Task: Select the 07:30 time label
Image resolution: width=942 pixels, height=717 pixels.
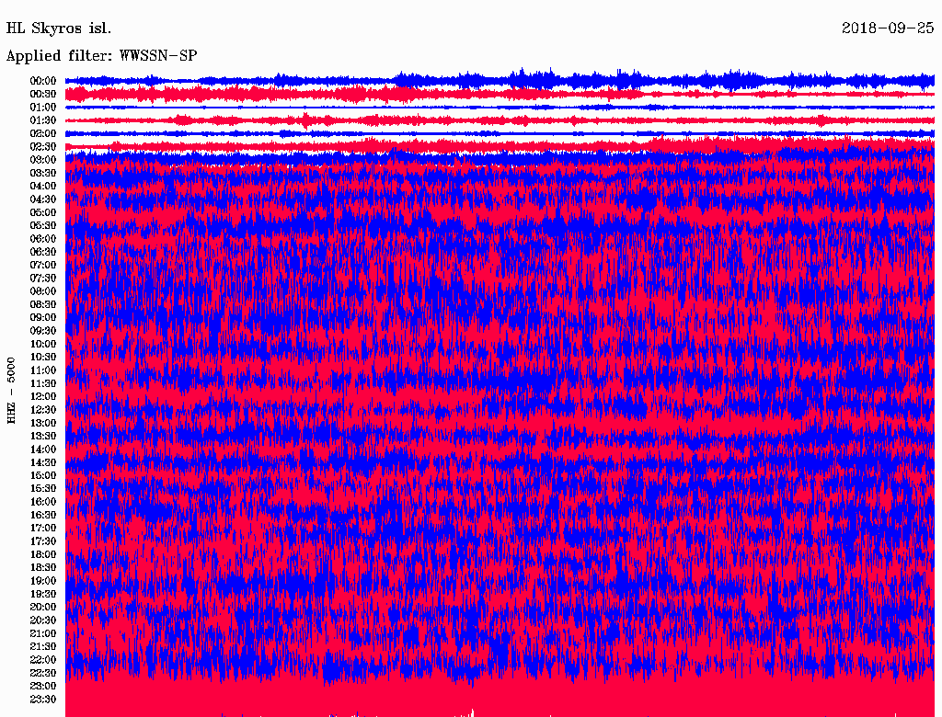Action: click(x=43, y=278)
